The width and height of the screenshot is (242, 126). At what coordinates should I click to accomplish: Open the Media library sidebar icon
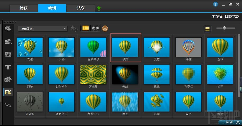coord(8,29)
